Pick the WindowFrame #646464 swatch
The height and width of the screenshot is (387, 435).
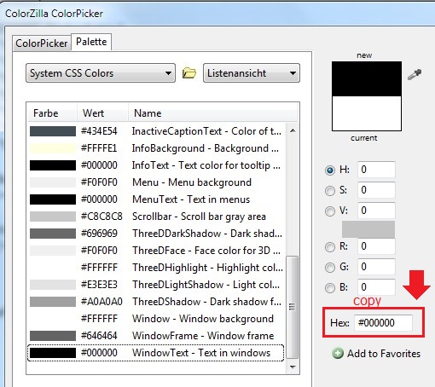click(x=53, y=336)
